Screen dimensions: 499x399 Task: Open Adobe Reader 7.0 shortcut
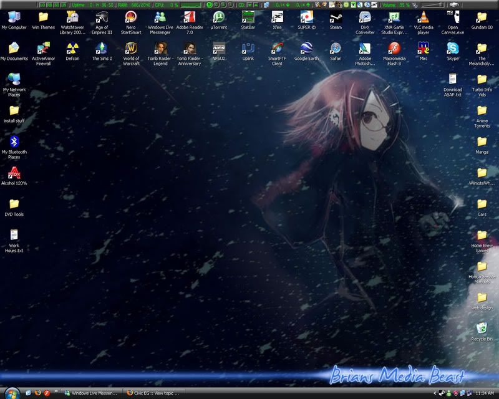click(x=190, y=22)
